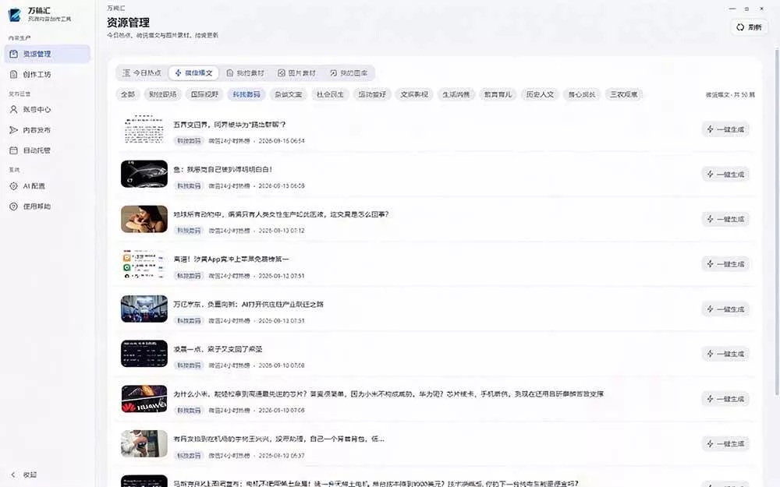The image size is (780, 487).
Task: Filter by the 历史人文 category
Action: (x=540, y=94)
